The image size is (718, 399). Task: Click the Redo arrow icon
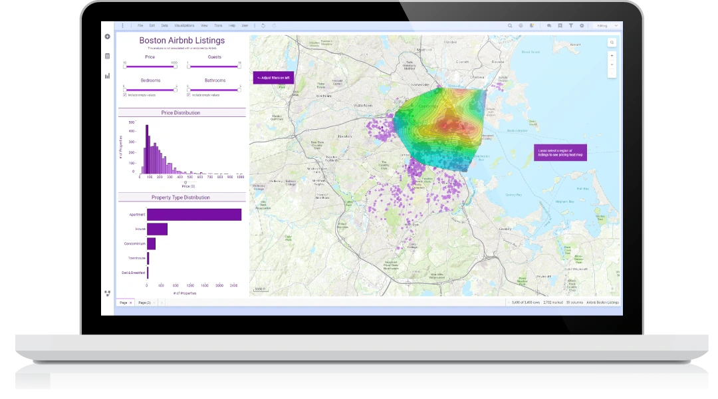click(x=275, y=26)
